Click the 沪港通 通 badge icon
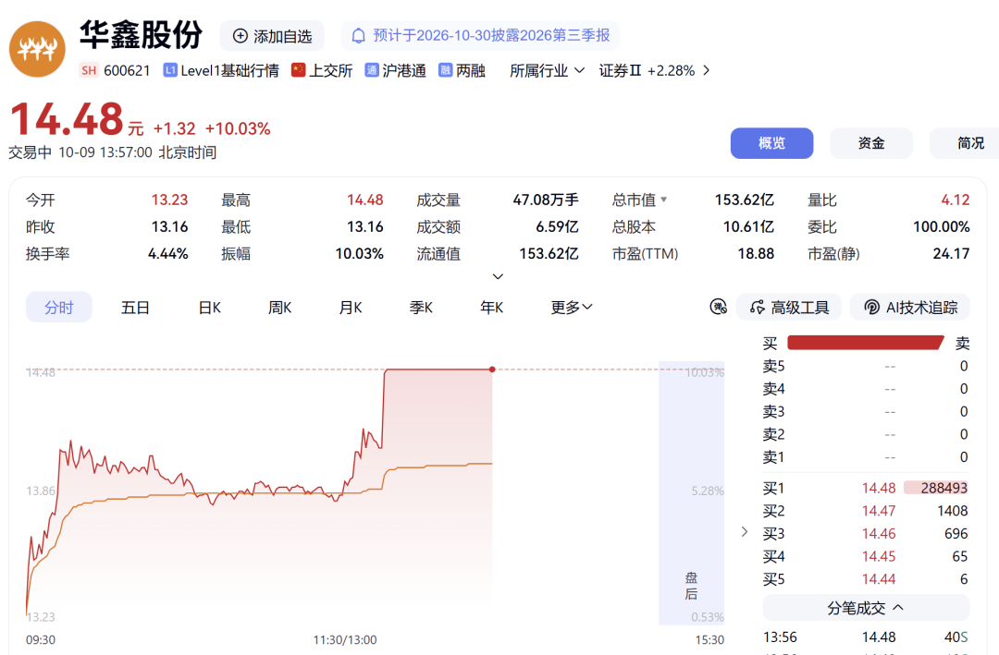This screenshot has height=655, width=999. [372, 70]
